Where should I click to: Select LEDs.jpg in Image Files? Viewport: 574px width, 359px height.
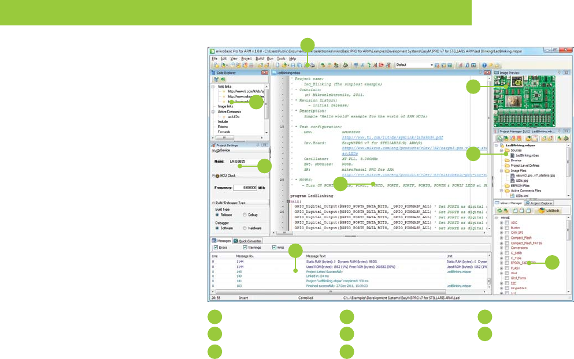(x=519, y=181)
